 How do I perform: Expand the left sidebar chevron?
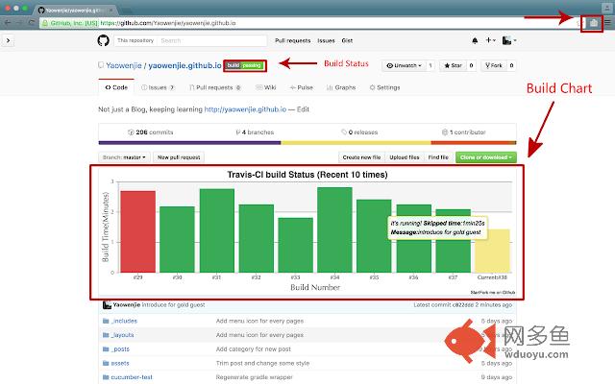pyautogui.click(x=9, y=40)
